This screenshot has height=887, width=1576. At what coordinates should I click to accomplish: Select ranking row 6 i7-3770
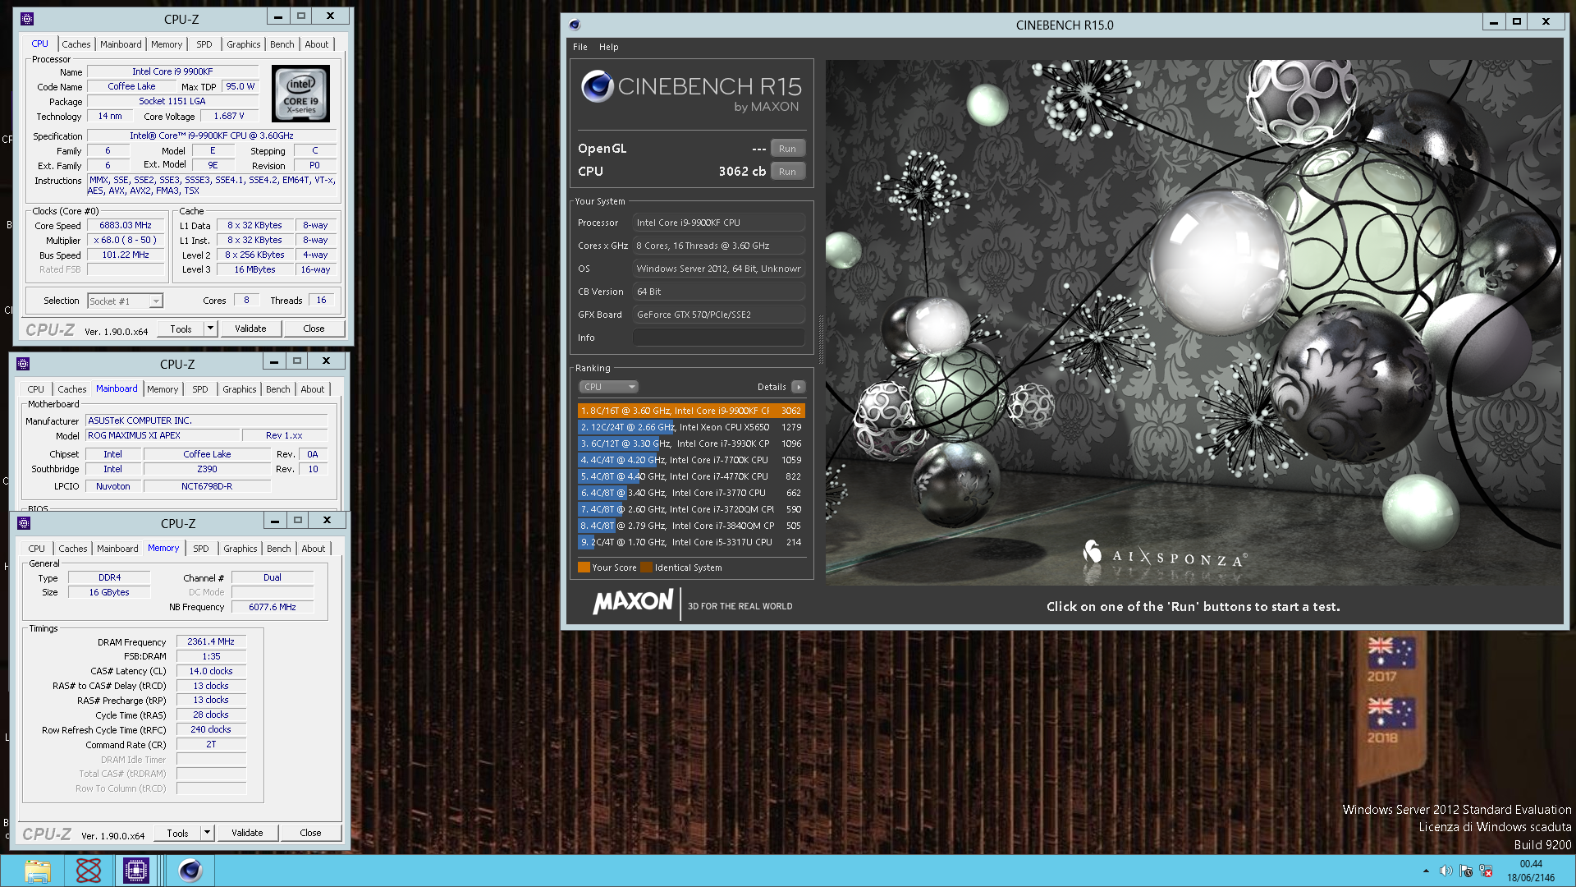(691, 493)
